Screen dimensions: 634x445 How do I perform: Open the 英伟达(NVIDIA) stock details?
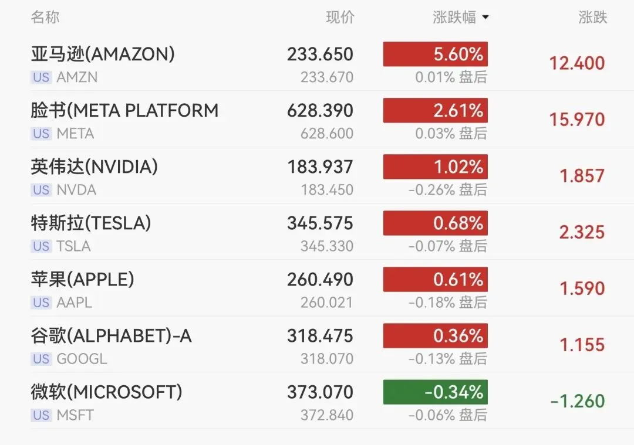pos(94,167)
